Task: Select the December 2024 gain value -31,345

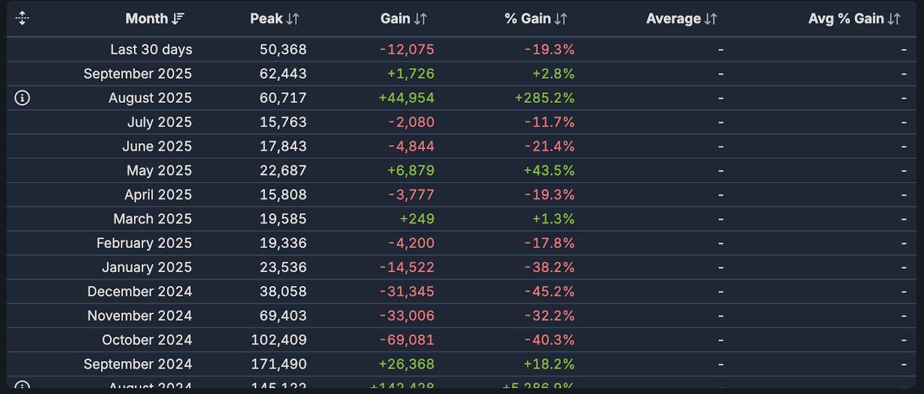Action: pos(407,292)
